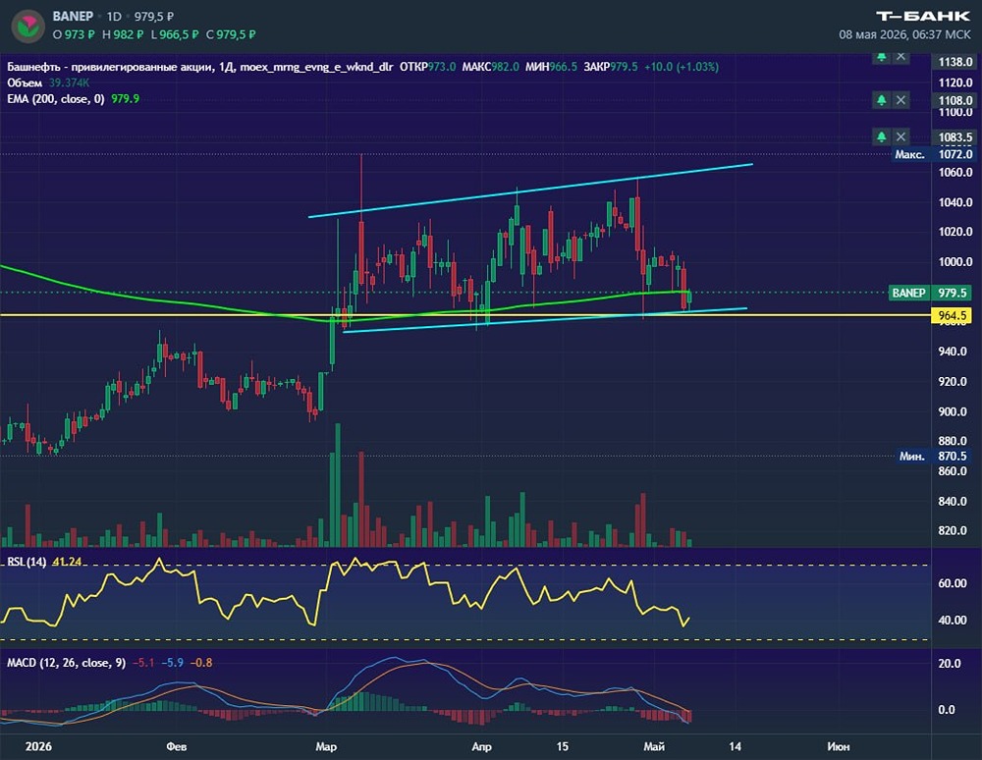Click the 1040.0 price axis label
Viewport: 982px width, 760px height.
coord(955,202)
